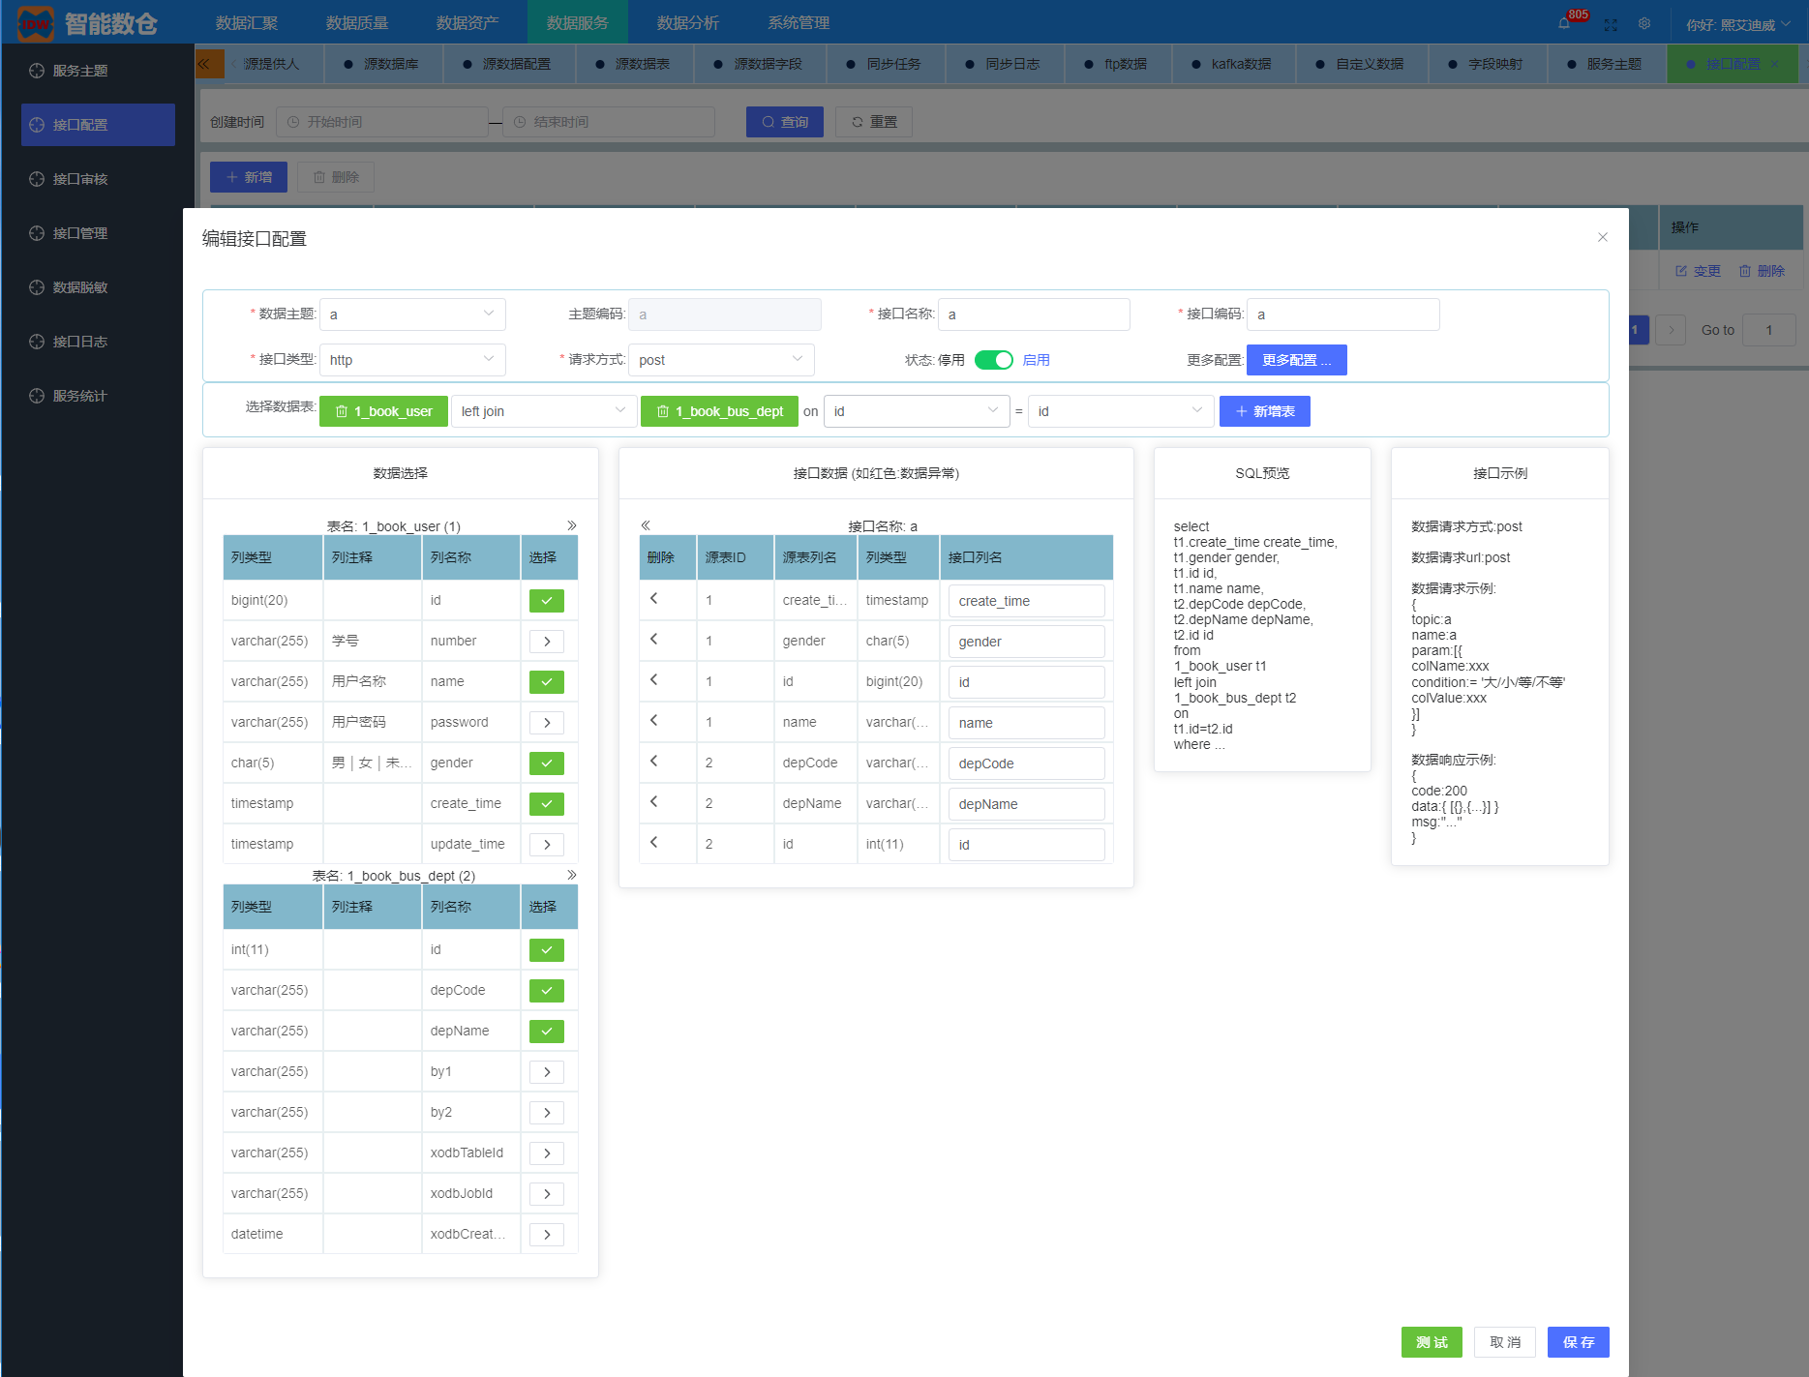
Task: Click the 测试 test button
Action: click(x=1432, y=1342)
